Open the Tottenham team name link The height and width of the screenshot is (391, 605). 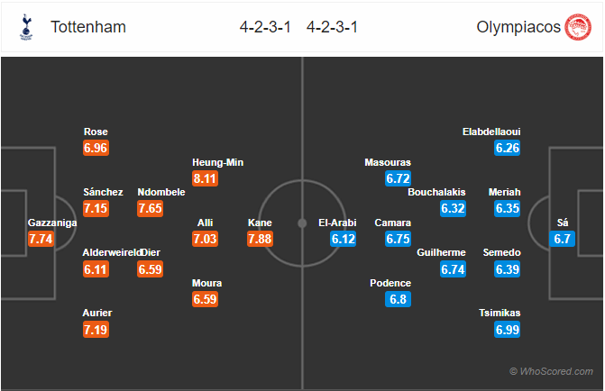click(x=88, y=27)
